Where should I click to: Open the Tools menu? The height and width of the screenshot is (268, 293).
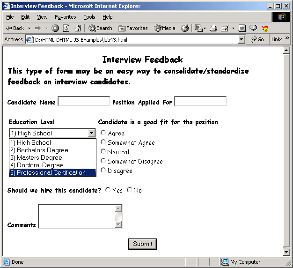point(89,17)
